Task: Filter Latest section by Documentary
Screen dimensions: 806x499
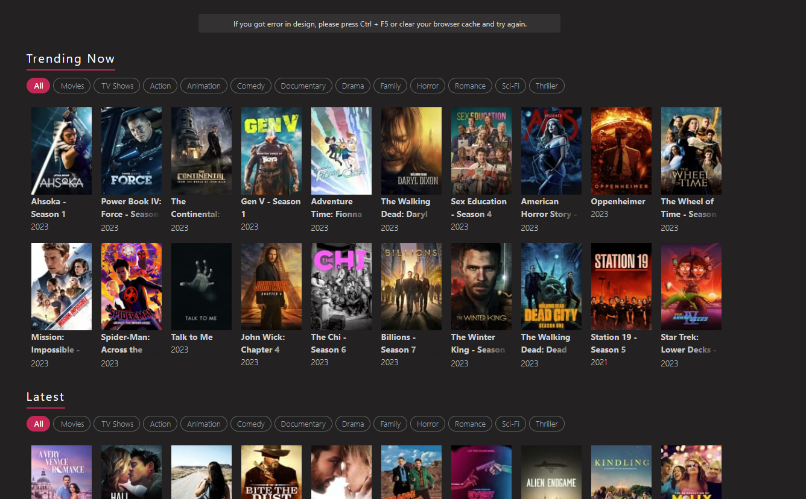Action: coord(303,424)
